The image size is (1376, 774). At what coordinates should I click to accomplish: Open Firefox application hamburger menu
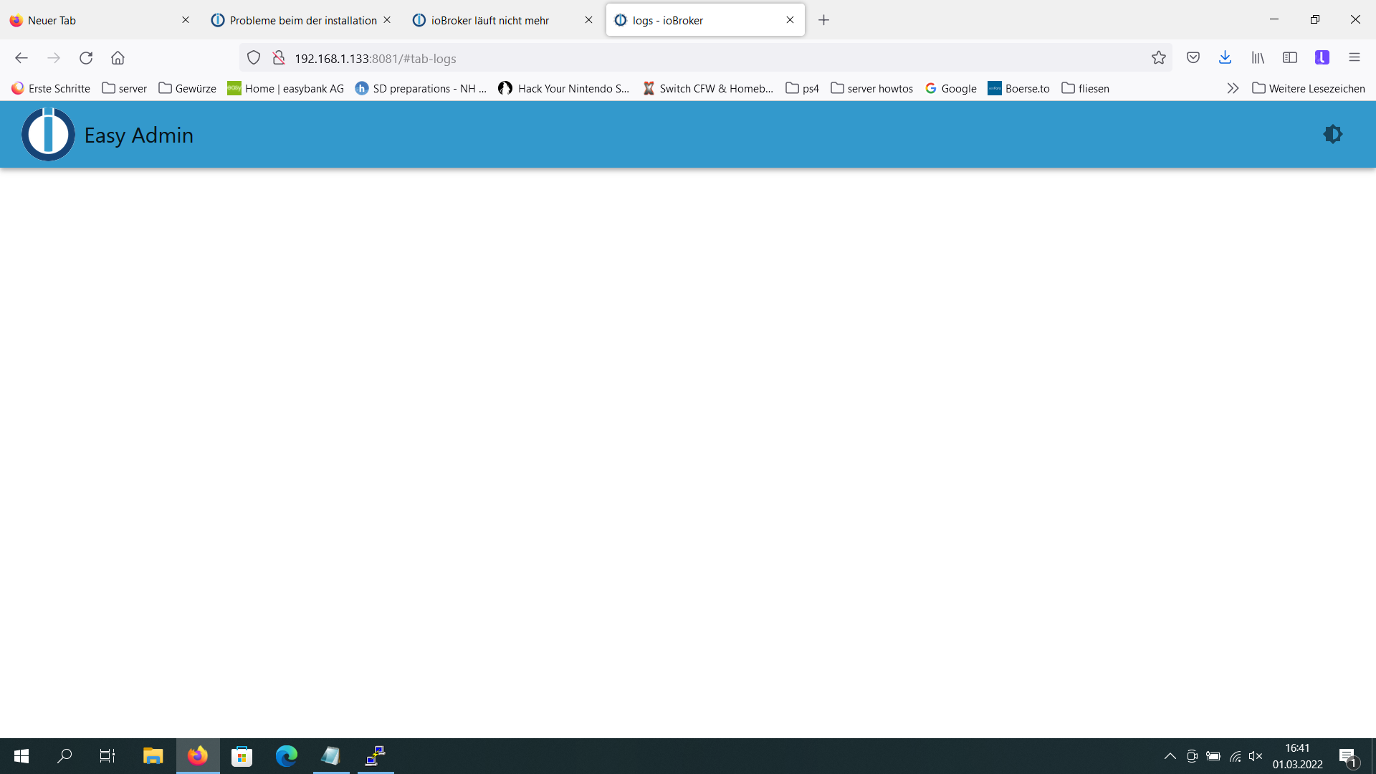[x=1354, y=58]
